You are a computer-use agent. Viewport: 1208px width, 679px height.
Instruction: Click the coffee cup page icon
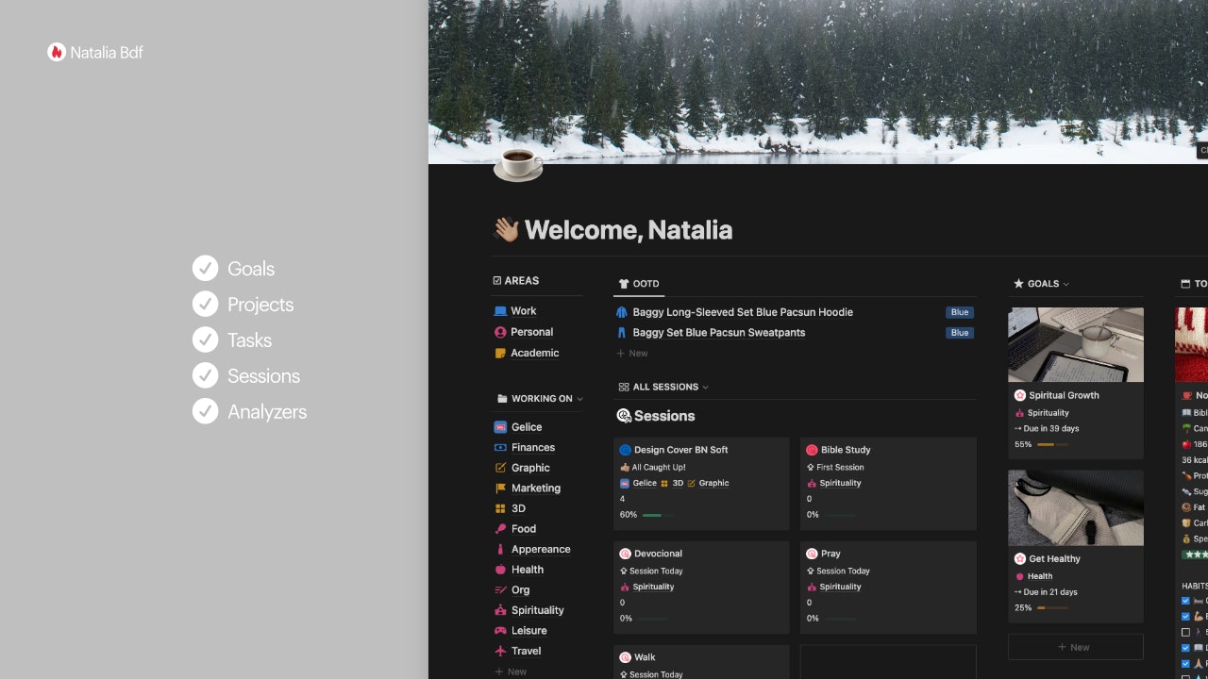tap(518, 164)
